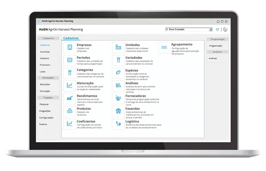Maximize the Harvest Planning window
Image resolution: width=266 pixels, height=171 pixels.
pyautogui.click(x=222, y=21)
